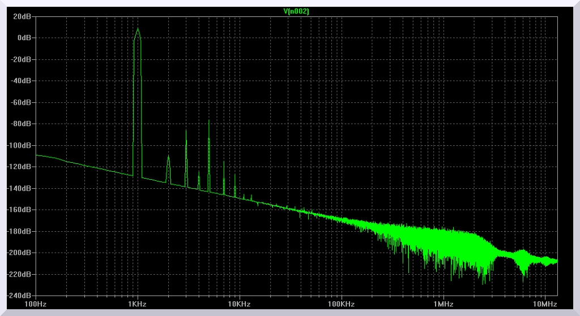Click the rounded second harmonic peak at 2KHz
This screenshot has height=316, width=580.
[x=168, y=157]
